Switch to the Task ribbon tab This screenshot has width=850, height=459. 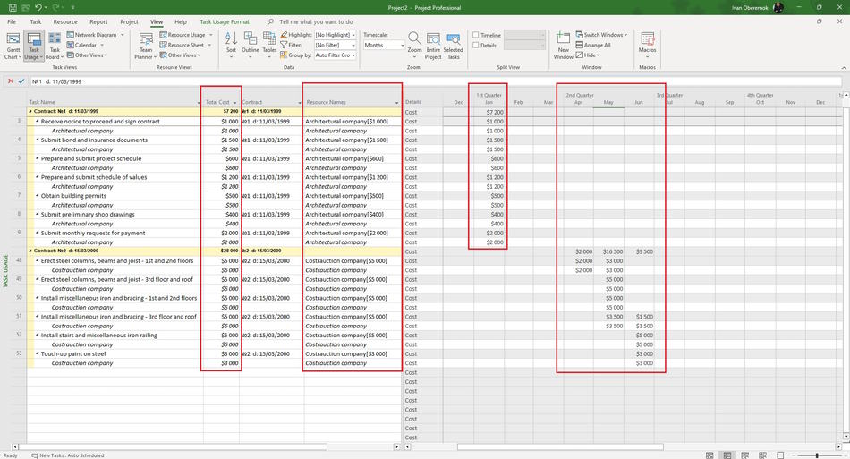[35, 21]
